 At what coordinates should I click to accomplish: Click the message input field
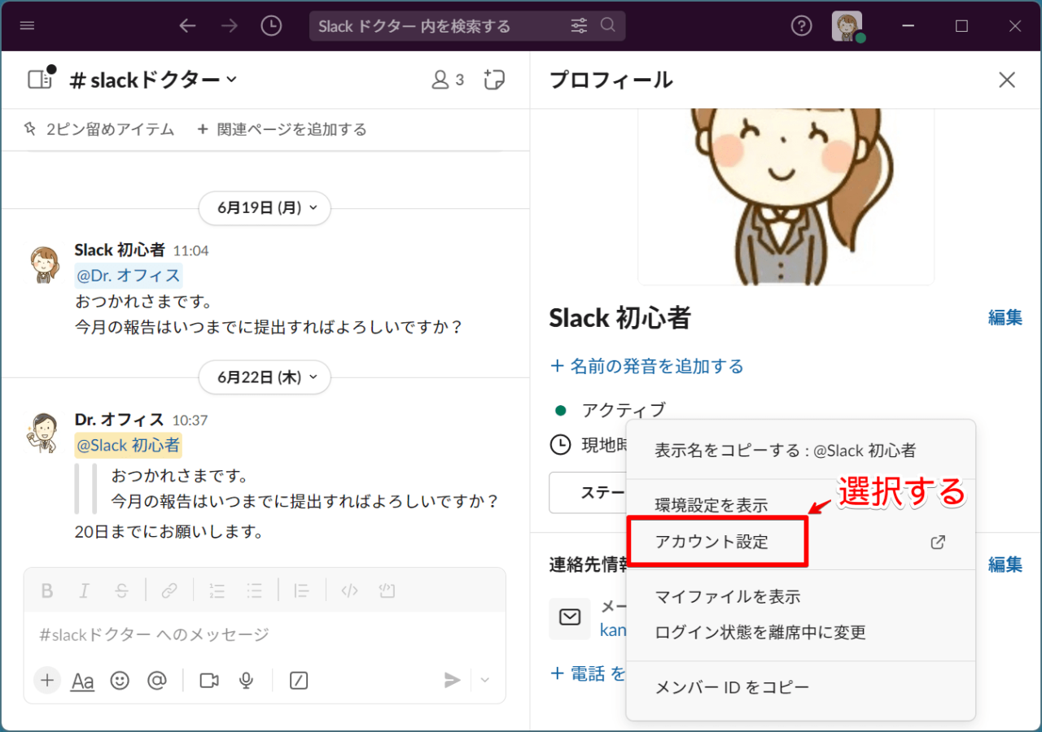265,634
